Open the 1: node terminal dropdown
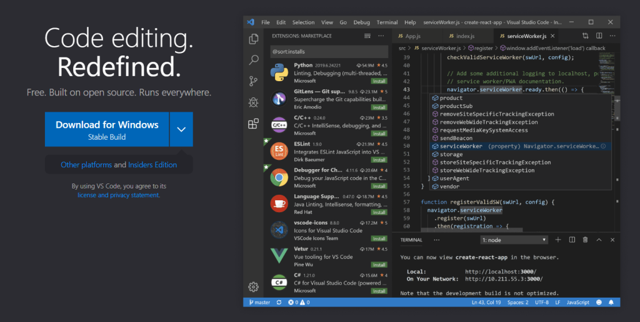Screen dimensions: 640x322 click(514, 240)
